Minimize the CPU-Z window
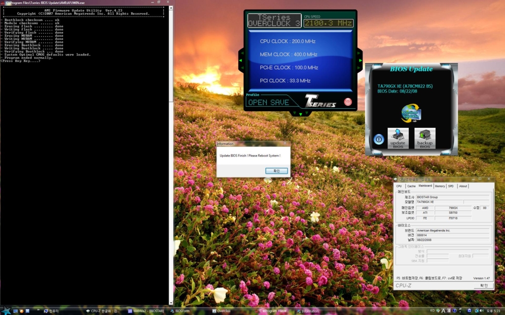 click(x=473, y=179)
